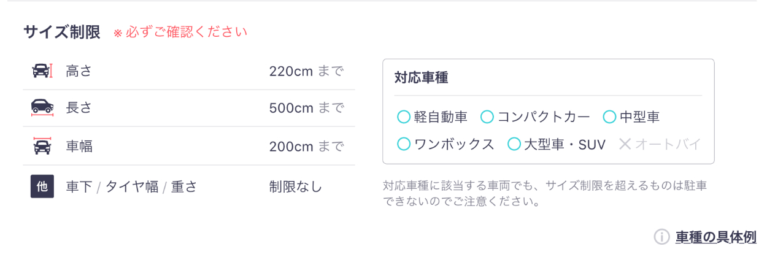
Task: Open the 車種の具体例 link
Action: click(x=715, y=237)
